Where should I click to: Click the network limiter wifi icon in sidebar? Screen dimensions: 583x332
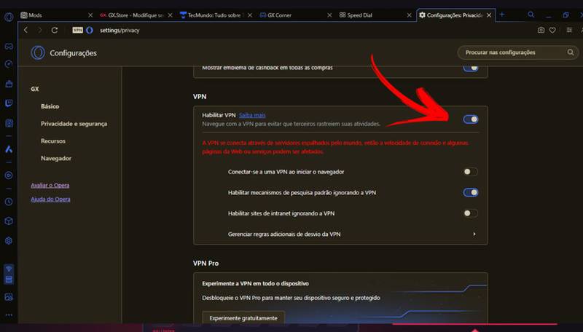pos(9,269)
